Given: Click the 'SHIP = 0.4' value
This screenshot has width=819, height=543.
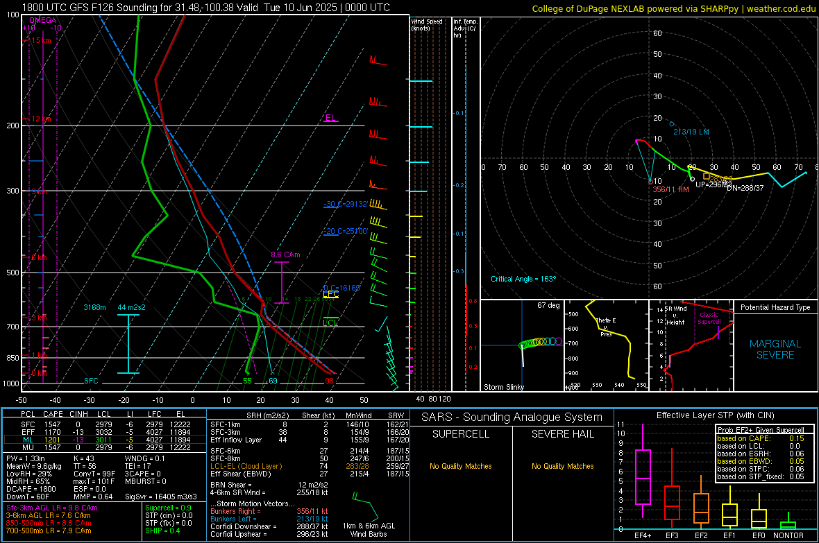Looking at the screenshot, I should click(x=162, y=531).
